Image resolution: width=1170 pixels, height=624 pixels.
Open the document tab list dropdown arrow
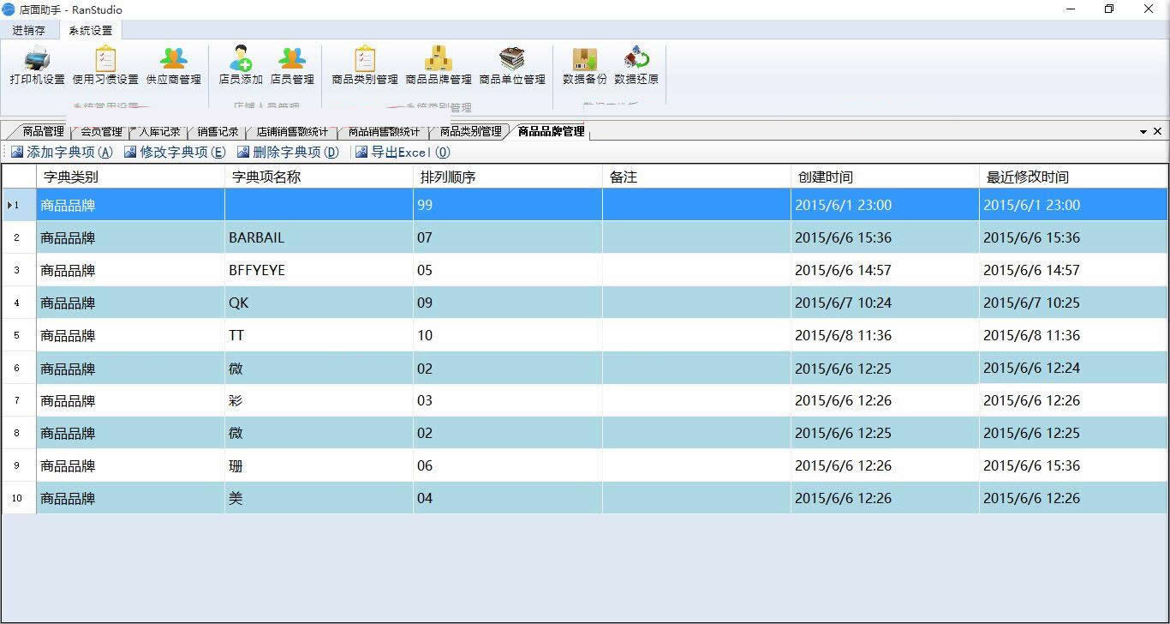(1143, 132)
